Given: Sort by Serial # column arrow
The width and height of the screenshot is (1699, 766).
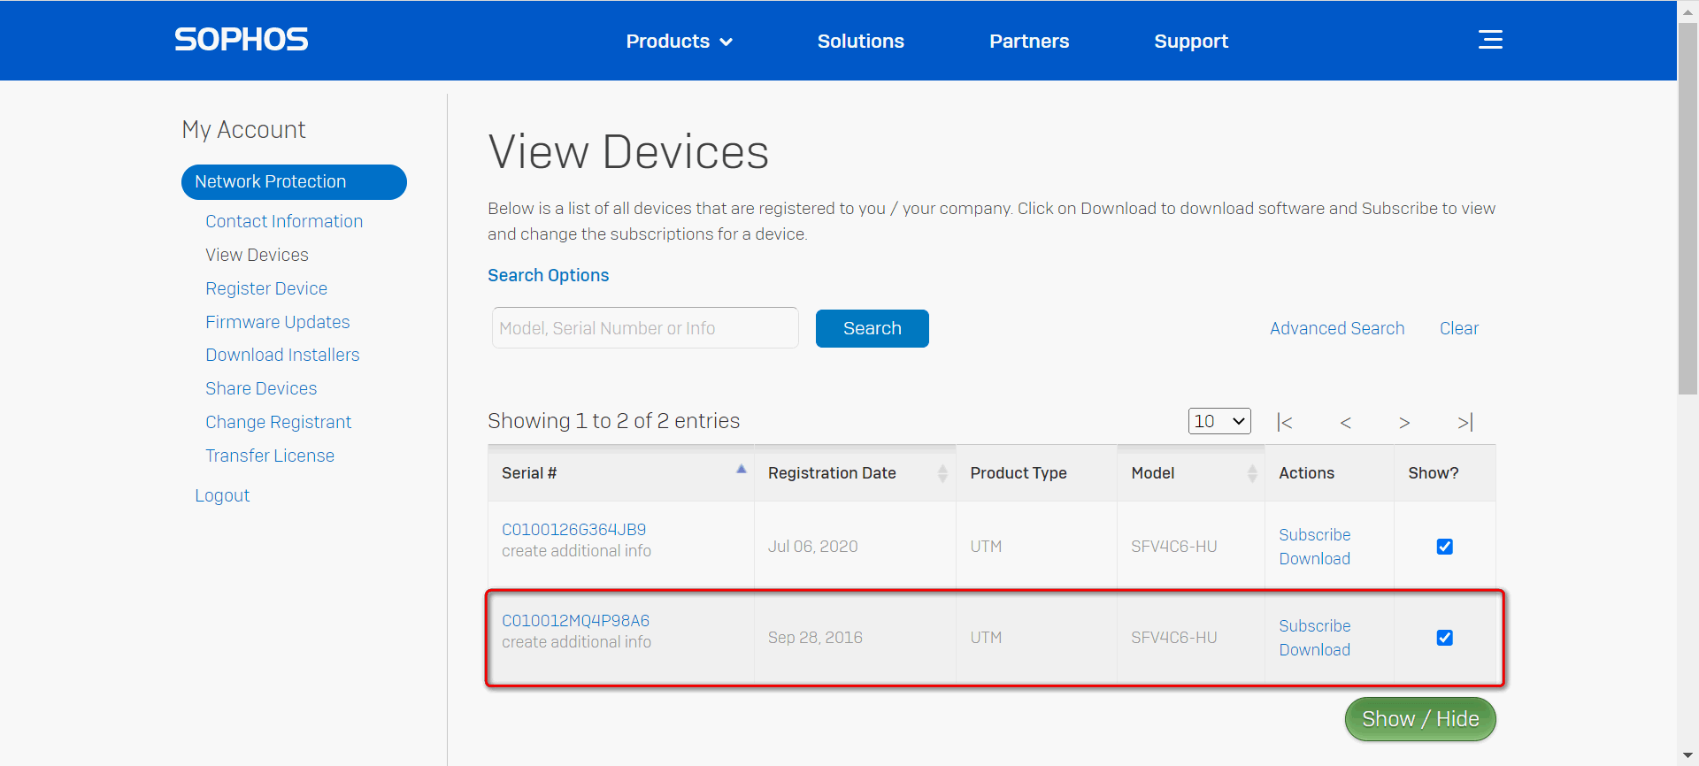Looking at the screenshot, I should click(742, 469).
